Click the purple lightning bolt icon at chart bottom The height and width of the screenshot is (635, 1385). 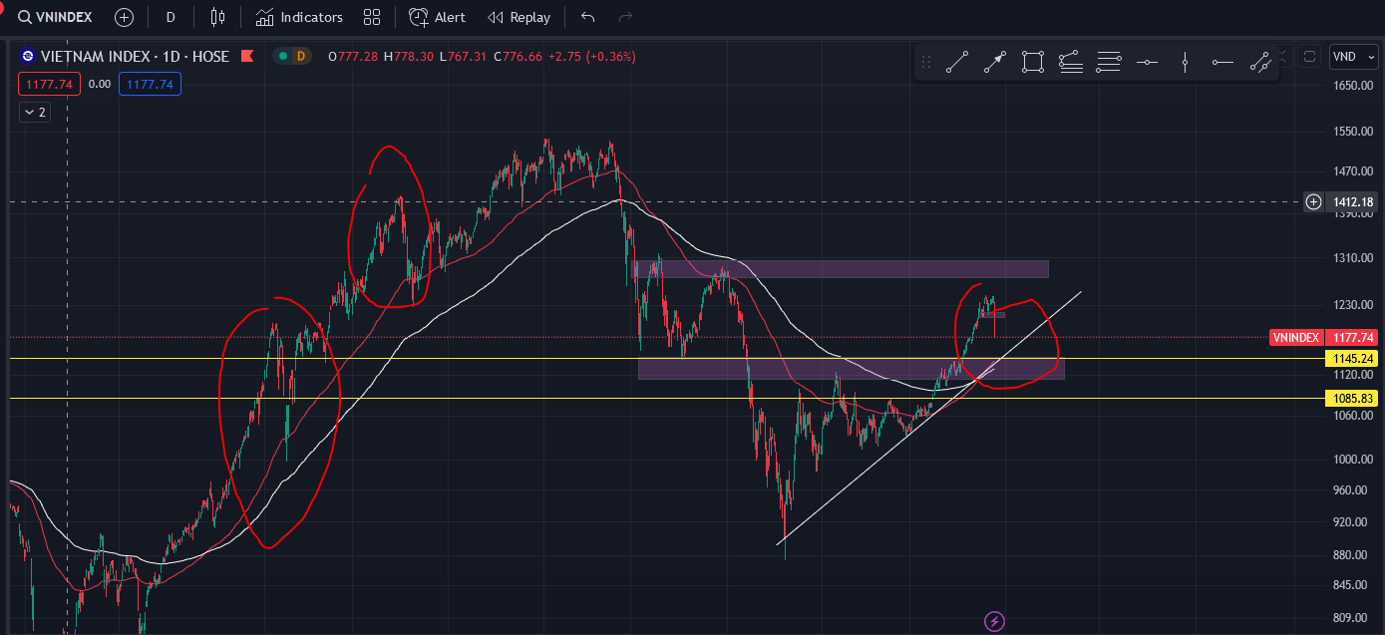coord(994,622)
